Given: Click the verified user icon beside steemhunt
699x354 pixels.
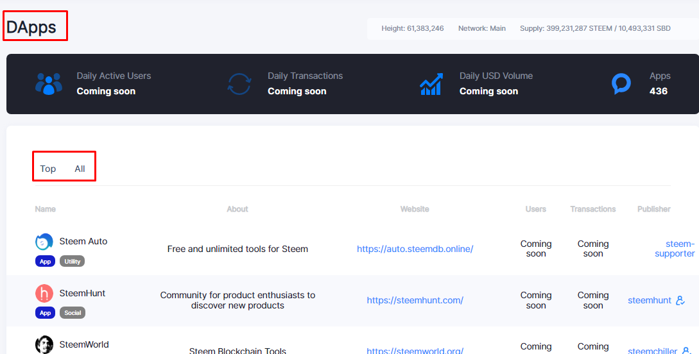Looking at the screenshot, I should coord(680,301).
